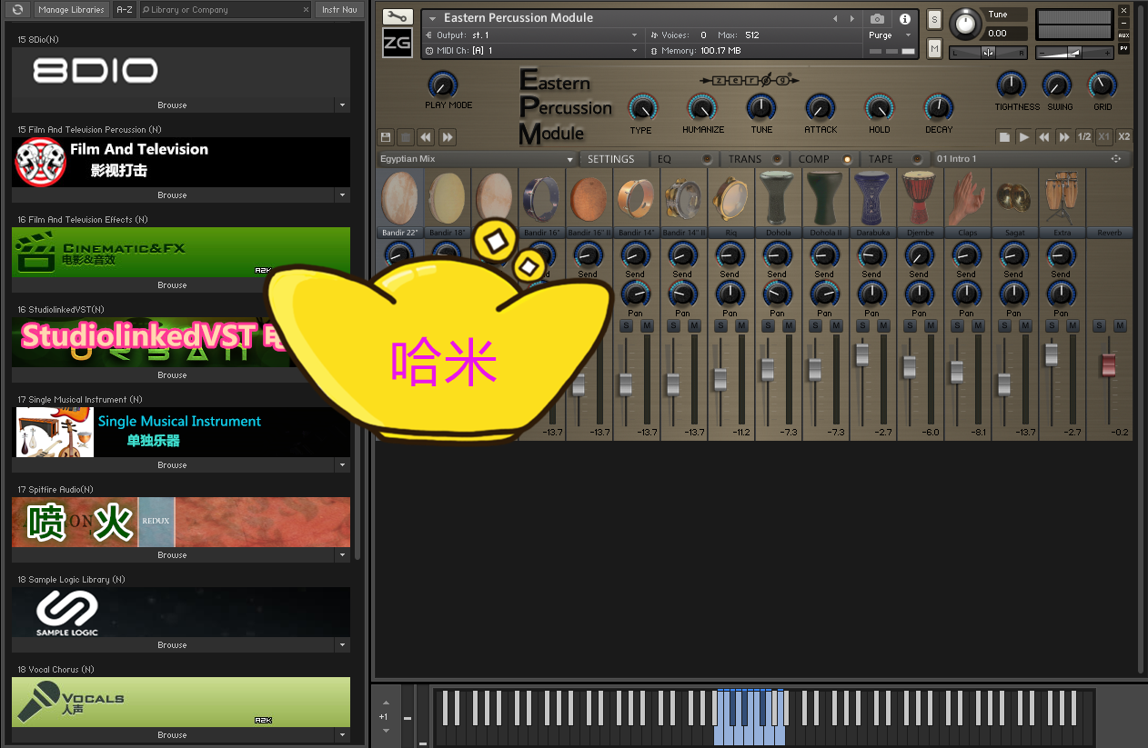Switch to the TAPE tab
This screenshot has width=1148, height=748.
(881, 159)
